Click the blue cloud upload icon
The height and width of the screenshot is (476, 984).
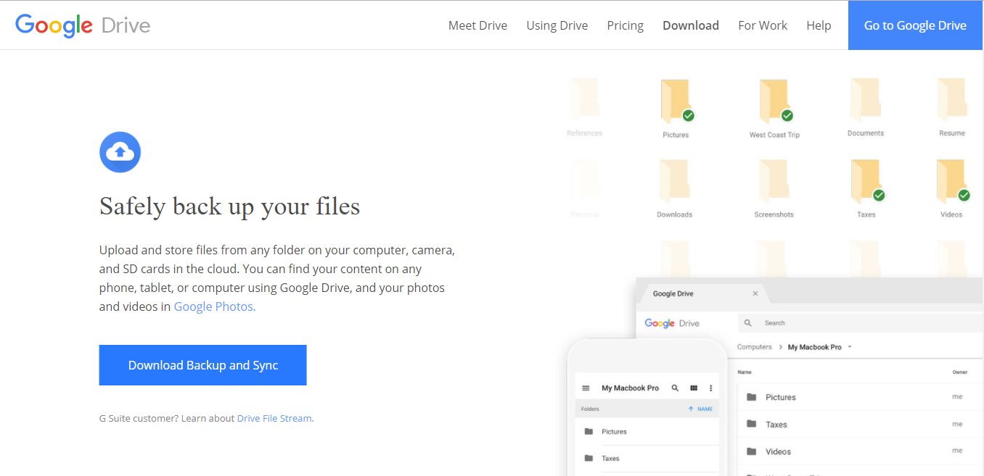click(x=120, y=152)
